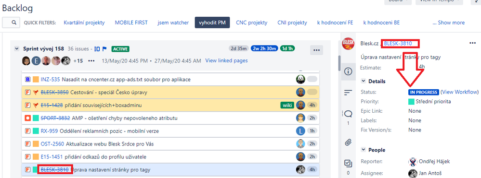This screenshot has width=481, height=178.
Task: Toggle the Kvartální projekty quick filter
Action: [x=84, y=23]
